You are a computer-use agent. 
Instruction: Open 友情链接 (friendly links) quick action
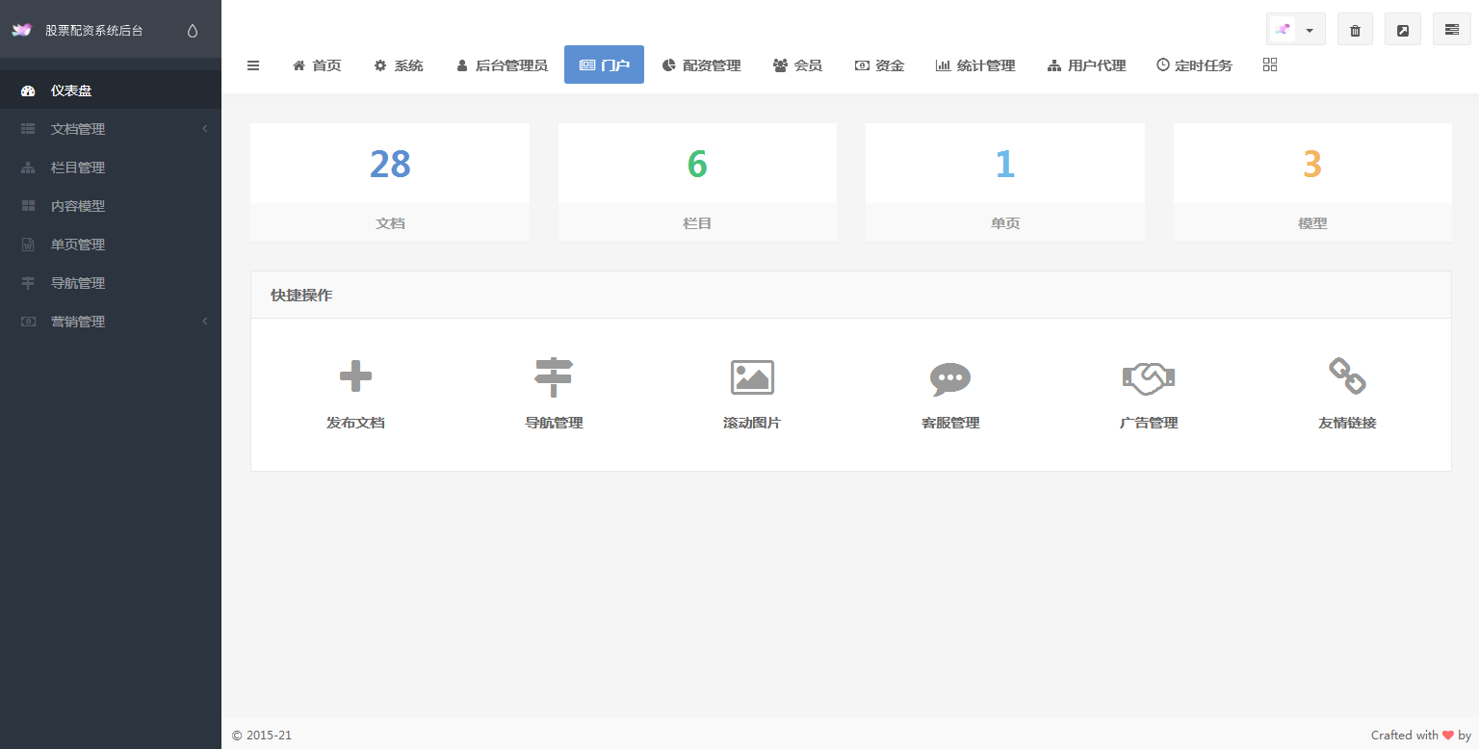pyautogui.click(x=1346, y=390)
